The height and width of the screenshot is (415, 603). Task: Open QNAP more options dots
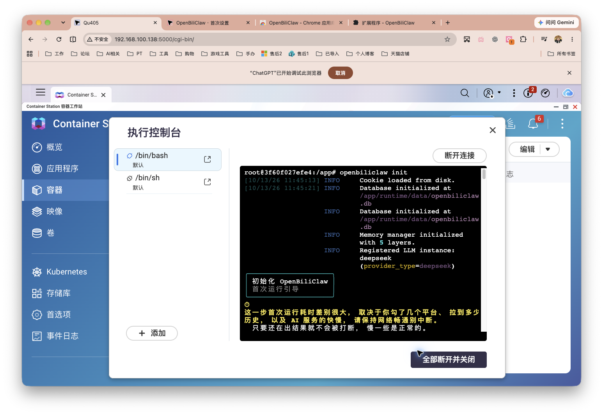click(514, 93)
